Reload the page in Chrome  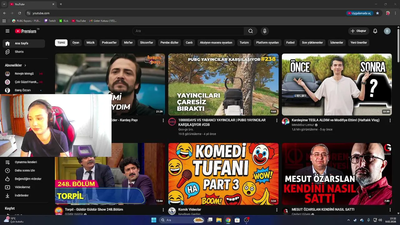coord(19,13)
